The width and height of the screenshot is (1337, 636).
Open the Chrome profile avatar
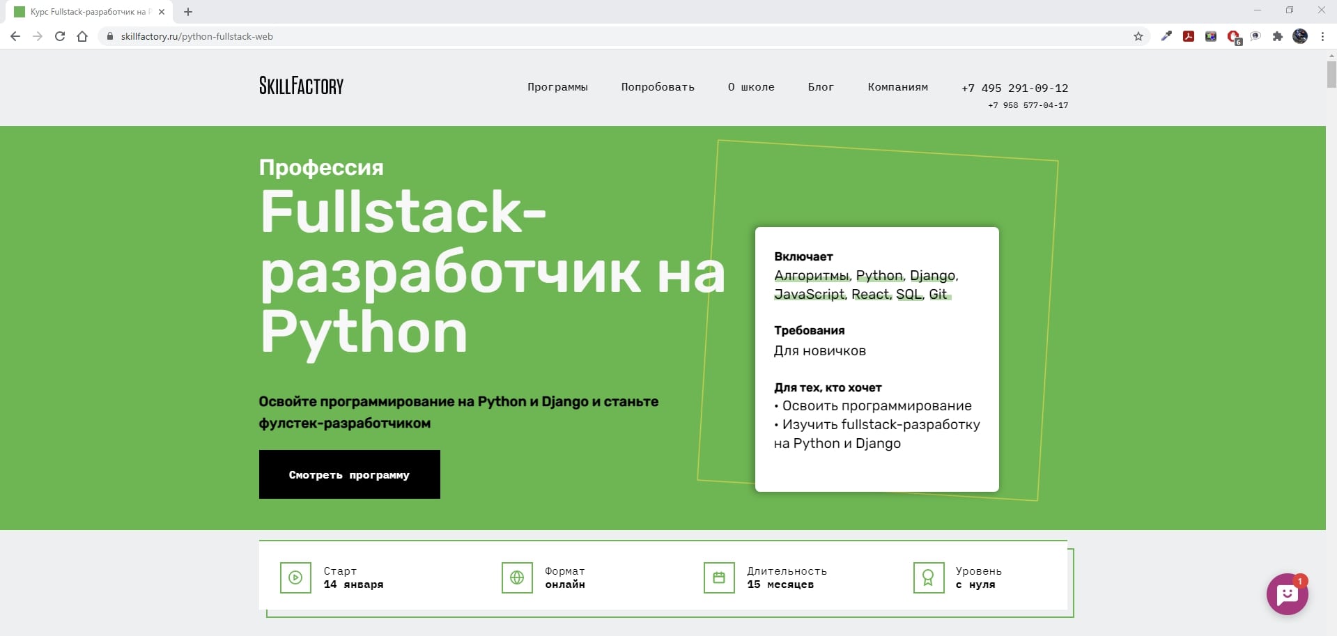[x=1300, y=36]
